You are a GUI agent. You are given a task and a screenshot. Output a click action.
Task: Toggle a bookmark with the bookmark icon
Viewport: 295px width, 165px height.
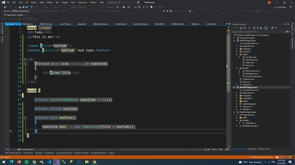point(151,7)
